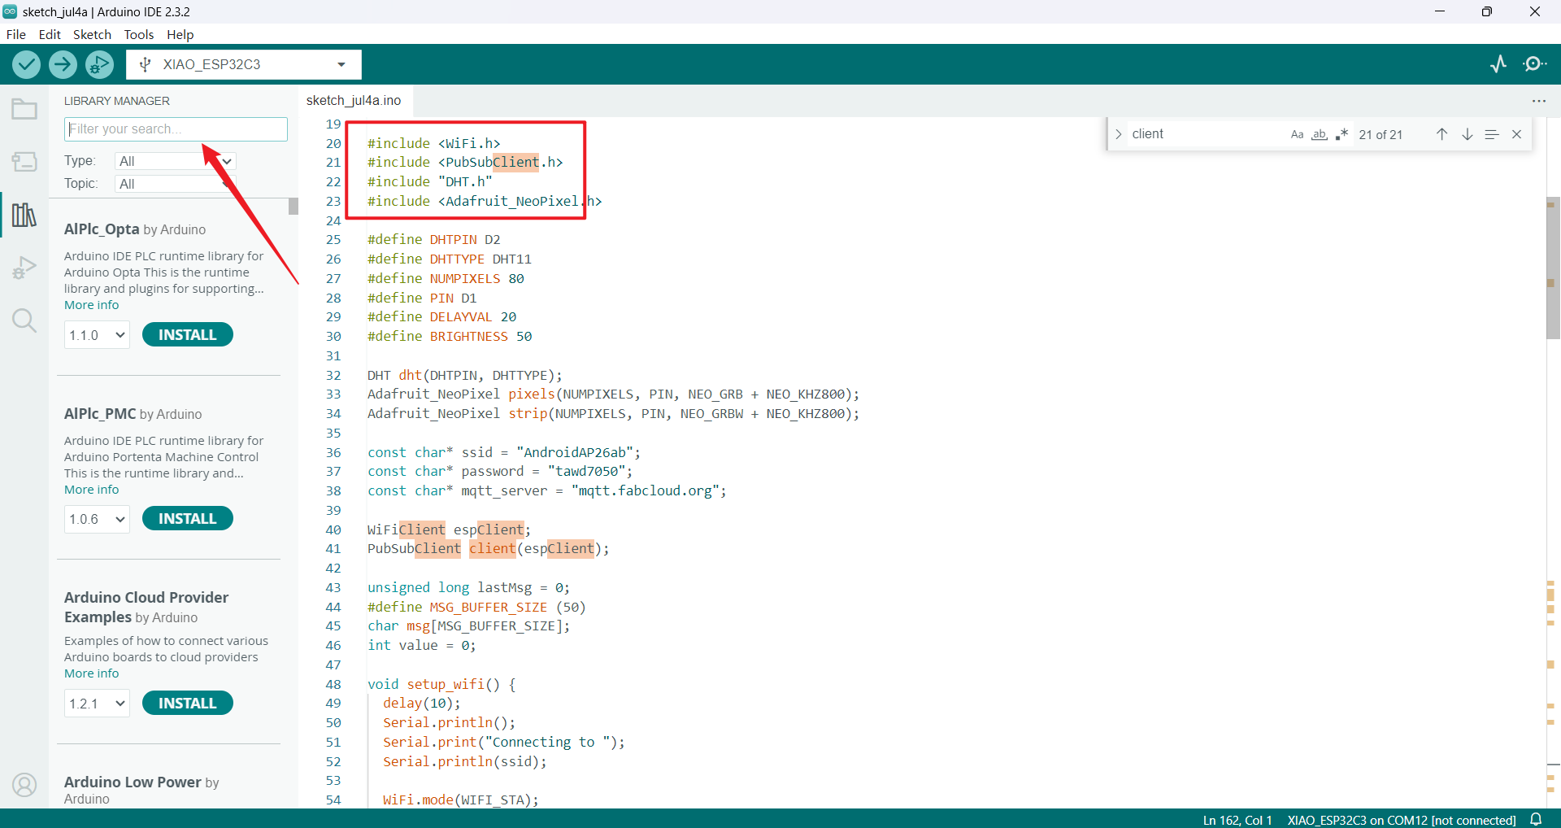Open the Help menu
Screen dimensions: 1561x828
180,34
